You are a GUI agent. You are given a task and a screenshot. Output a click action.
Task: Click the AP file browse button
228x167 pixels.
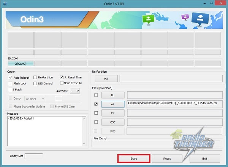[113, 104]
